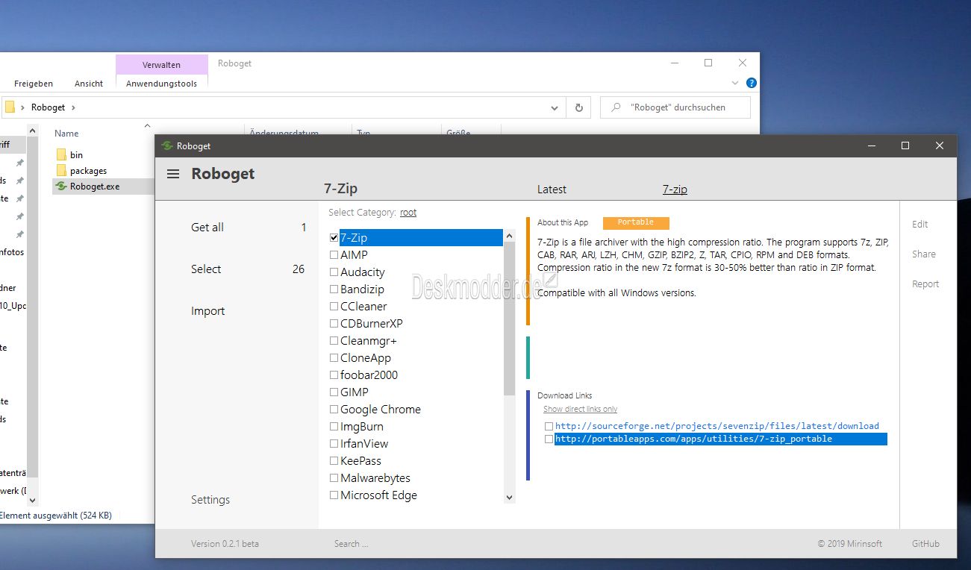Screen dimensions: 971x570
Task: Open the Anwendungstools ribbon tab
Action: tap(161, 84)
